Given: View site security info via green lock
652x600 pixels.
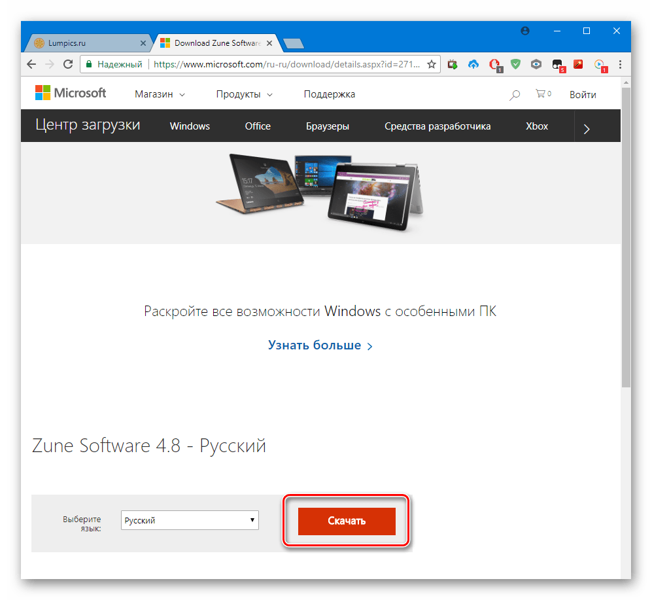Looking at the screenshot, I should click(x=88, y=65).
